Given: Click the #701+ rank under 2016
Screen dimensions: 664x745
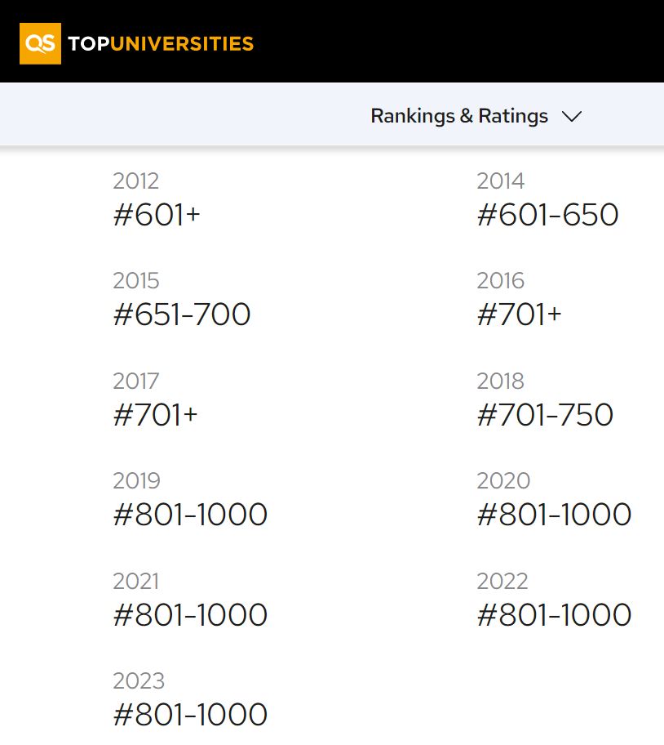Looking at the screenshot, I should coord(520,315).
